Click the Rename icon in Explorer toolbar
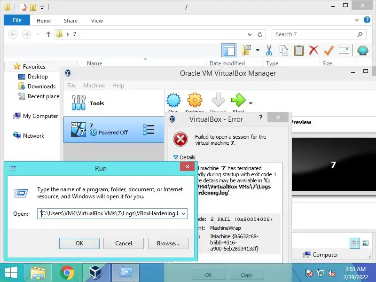Screen dimensions: 376x282 pyautogui.click(x=344, y=50)
